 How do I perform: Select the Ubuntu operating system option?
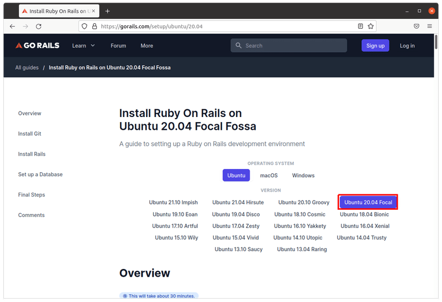236,176
